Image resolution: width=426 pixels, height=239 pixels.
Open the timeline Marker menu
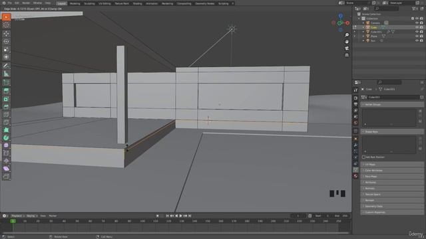tap(53, 216)
